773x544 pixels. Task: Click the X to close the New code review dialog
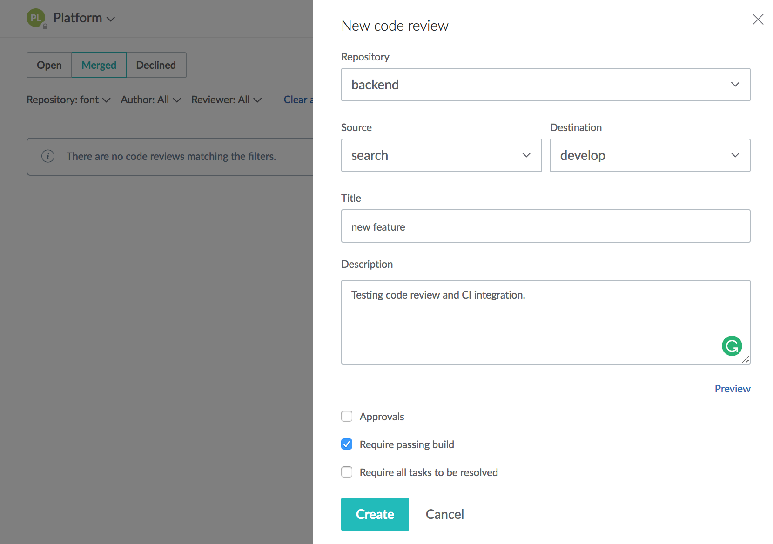point(758,20)
